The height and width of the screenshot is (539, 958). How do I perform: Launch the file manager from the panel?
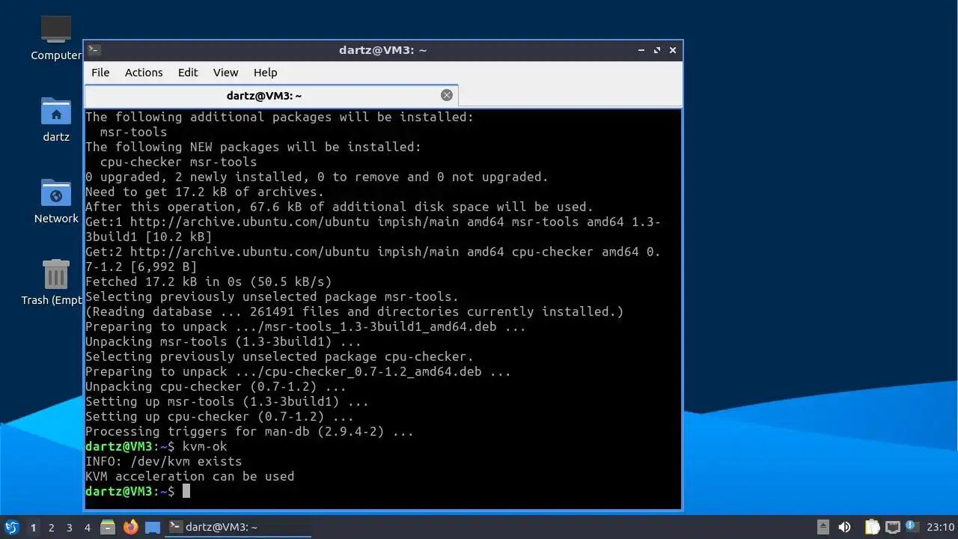click(x=108, y=527)
